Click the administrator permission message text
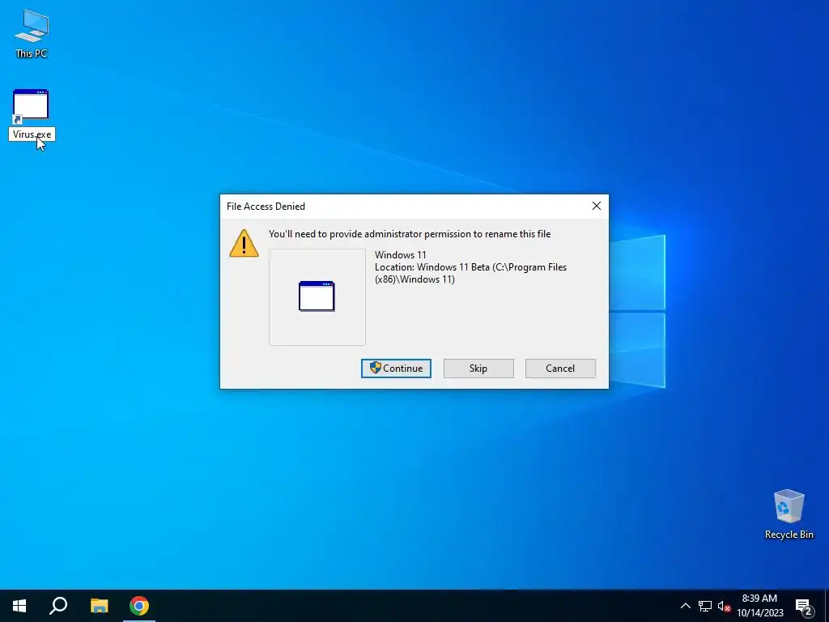The image size is (829, 622). click(x=410, y=234)
